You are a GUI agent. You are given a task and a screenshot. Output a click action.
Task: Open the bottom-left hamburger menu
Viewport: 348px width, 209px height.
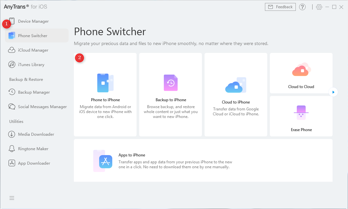click(12, 198)
